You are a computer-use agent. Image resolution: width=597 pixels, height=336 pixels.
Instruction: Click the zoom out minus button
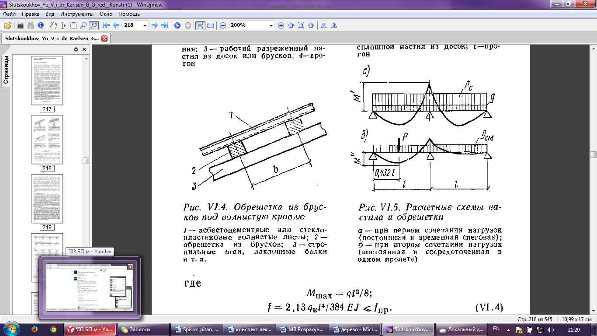point(223,25)
